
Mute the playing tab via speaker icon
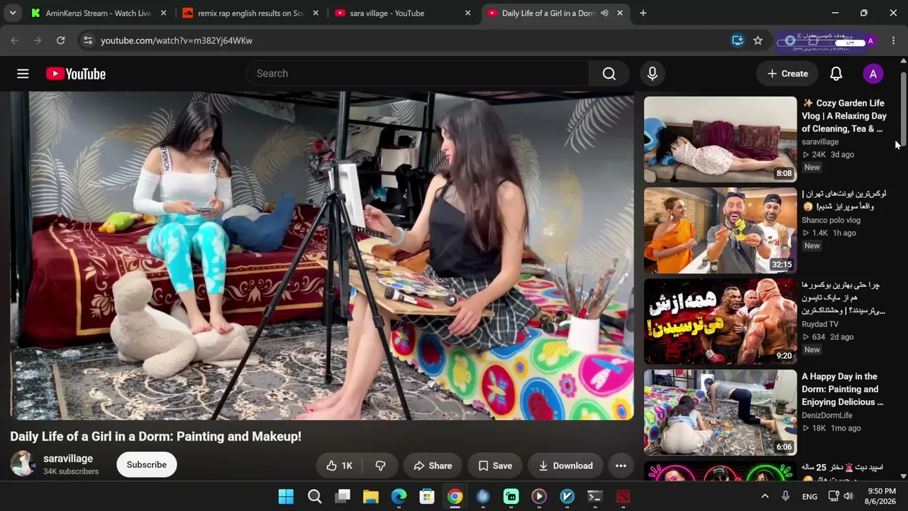(604, 13)
